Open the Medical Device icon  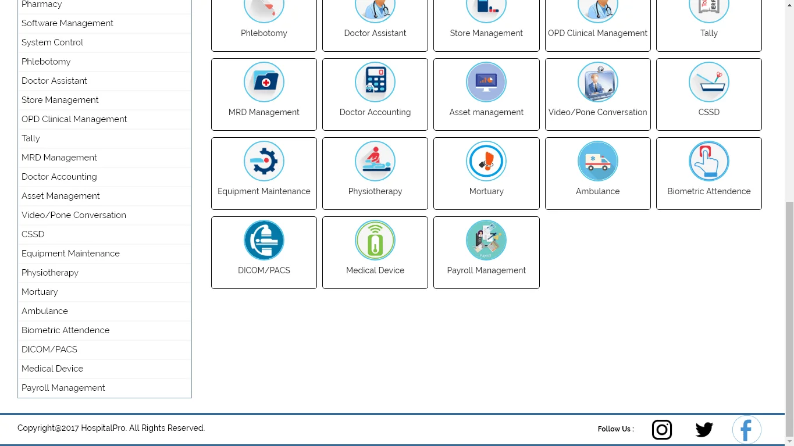pyautogui.click(x=375, y=240)
